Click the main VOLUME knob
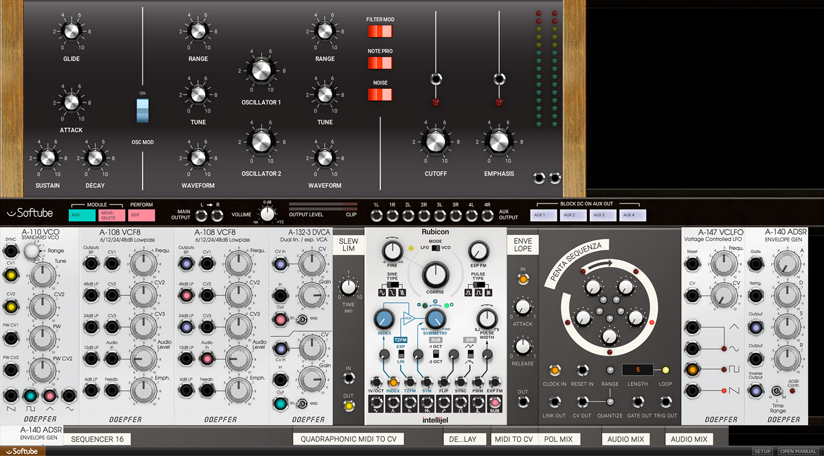The height and width of the screenshot is (456, 824). pyautogui.click(x=267, y=214)
